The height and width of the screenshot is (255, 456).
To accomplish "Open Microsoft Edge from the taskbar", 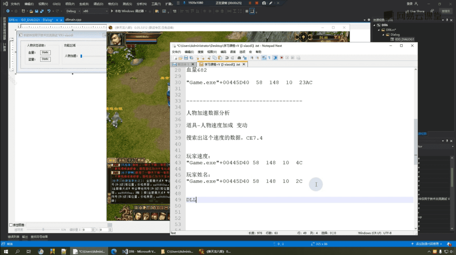I will point(113,251).
